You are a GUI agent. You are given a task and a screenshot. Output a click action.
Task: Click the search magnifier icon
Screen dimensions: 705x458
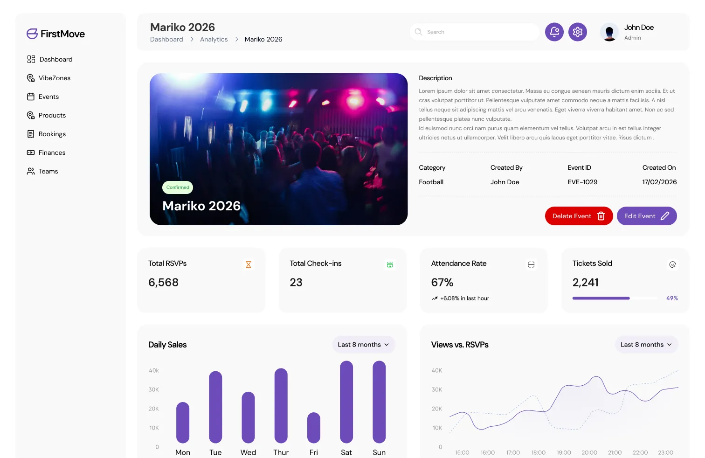pos(418,32)
